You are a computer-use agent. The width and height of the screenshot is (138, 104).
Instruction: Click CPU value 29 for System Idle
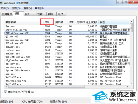70,71
